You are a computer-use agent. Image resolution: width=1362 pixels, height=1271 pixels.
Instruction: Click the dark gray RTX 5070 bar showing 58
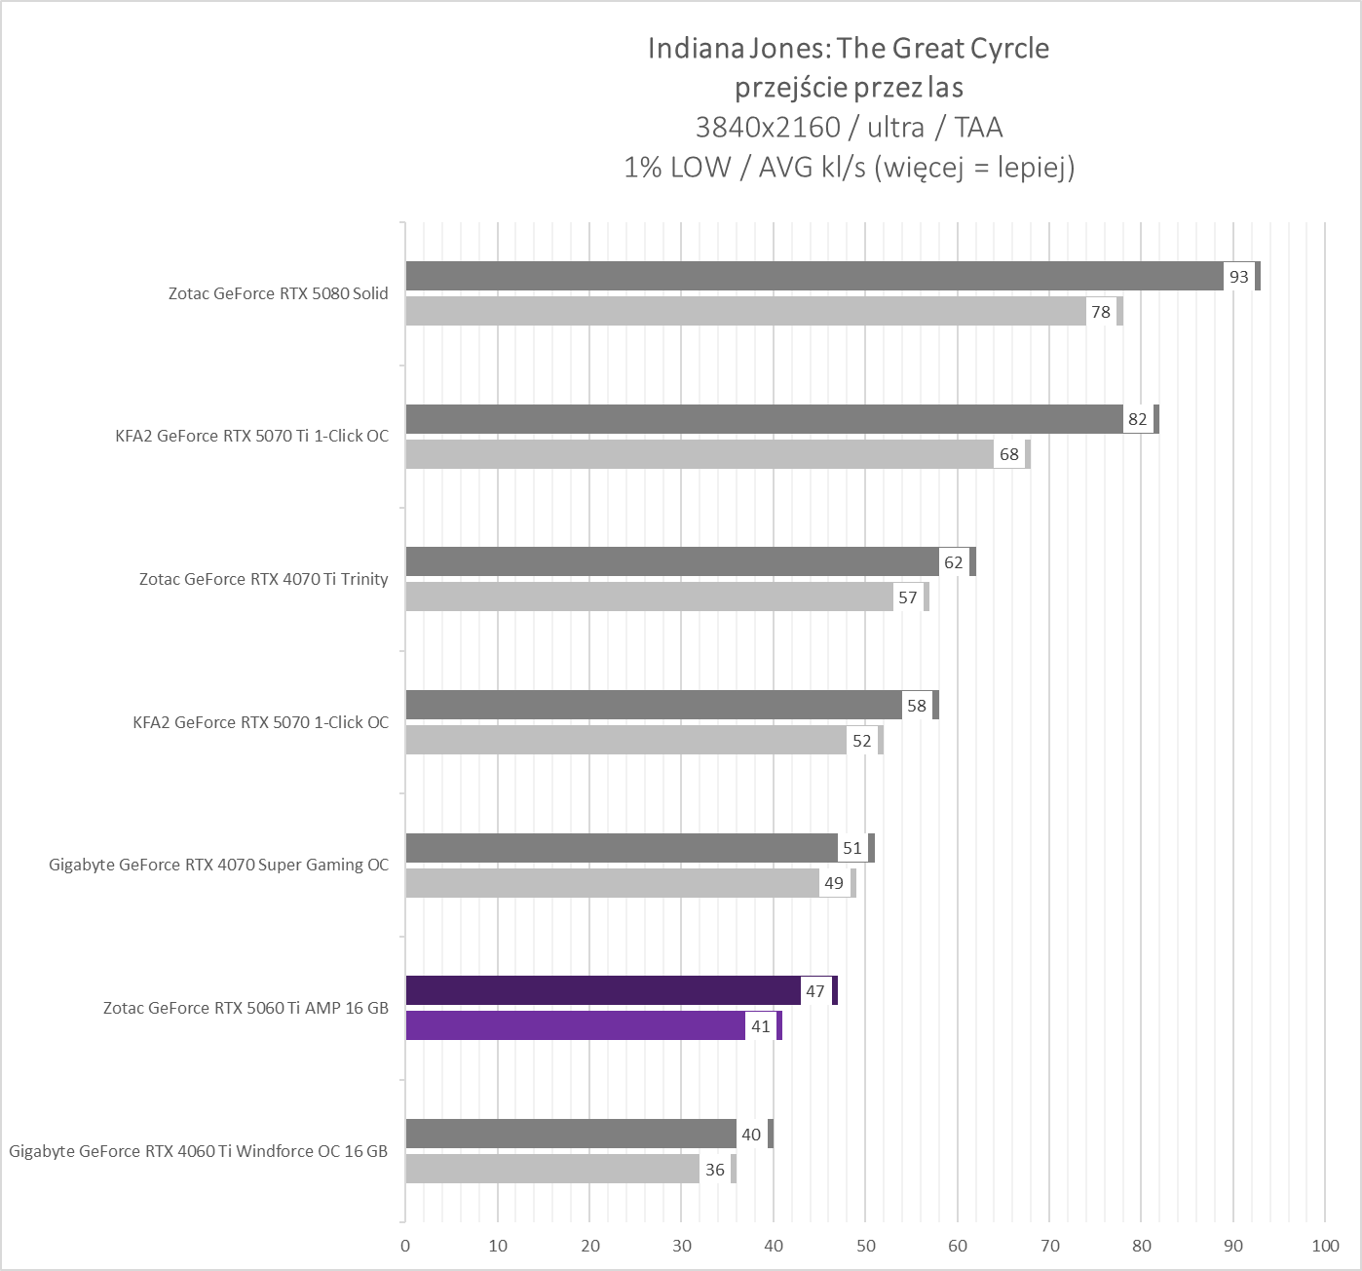point(653,705)
